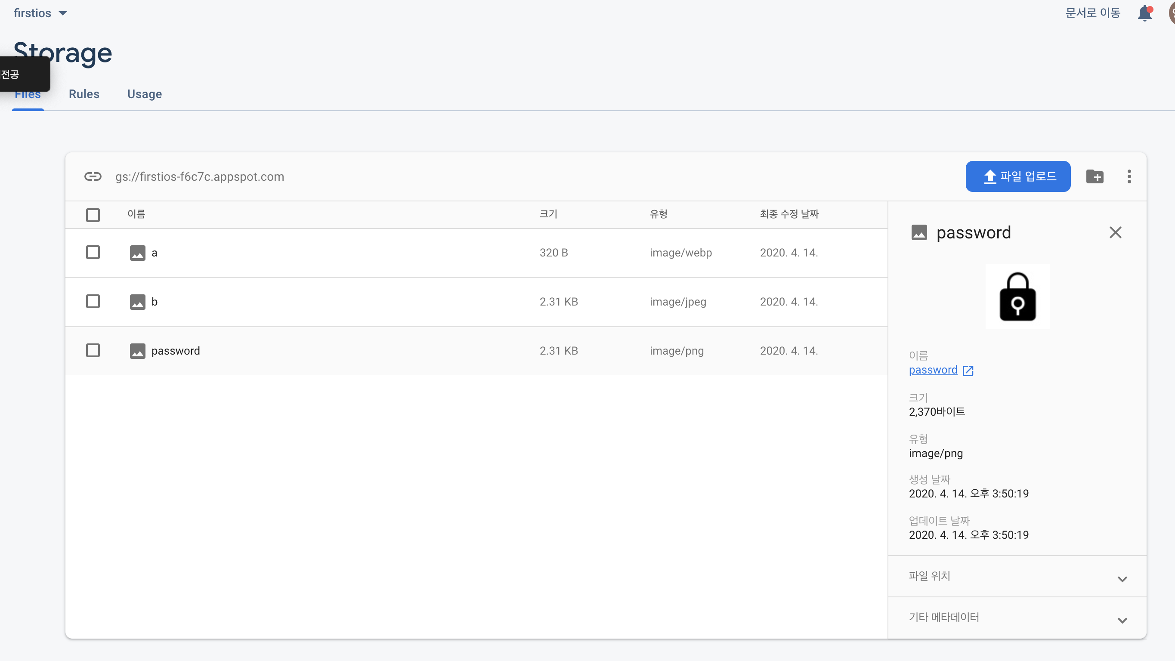Close the password details panel
The height and width of the screenshot is (661, 1175).
pyautogui.click(x=1115, y=233)
